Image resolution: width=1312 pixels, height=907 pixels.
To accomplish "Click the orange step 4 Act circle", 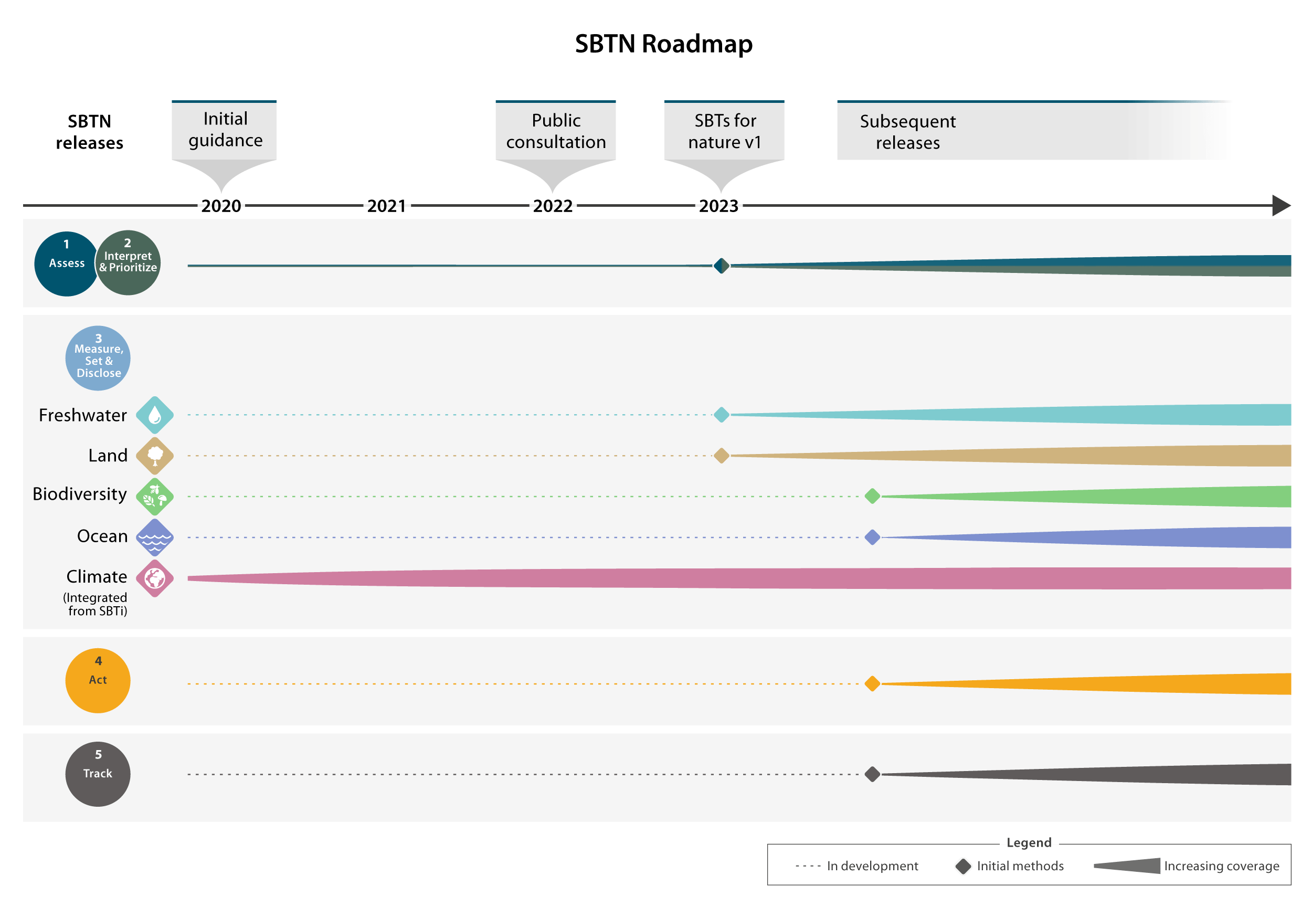I will (98, 680).
